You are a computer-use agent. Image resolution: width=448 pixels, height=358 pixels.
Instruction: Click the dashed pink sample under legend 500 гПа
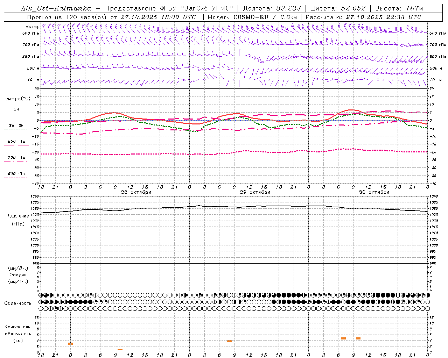pyautogui.click(x=15, y=178)
